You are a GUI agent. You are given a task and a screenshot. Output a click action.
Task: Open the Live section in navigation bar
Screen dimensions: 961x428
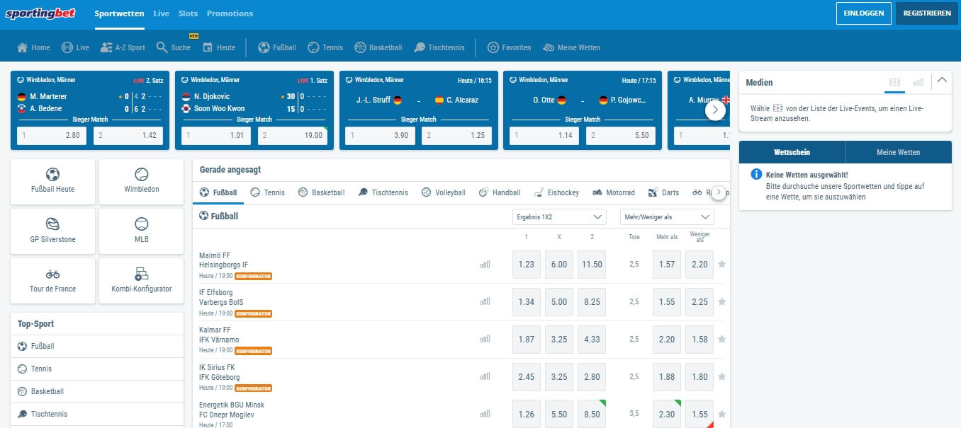pos(75,47)
